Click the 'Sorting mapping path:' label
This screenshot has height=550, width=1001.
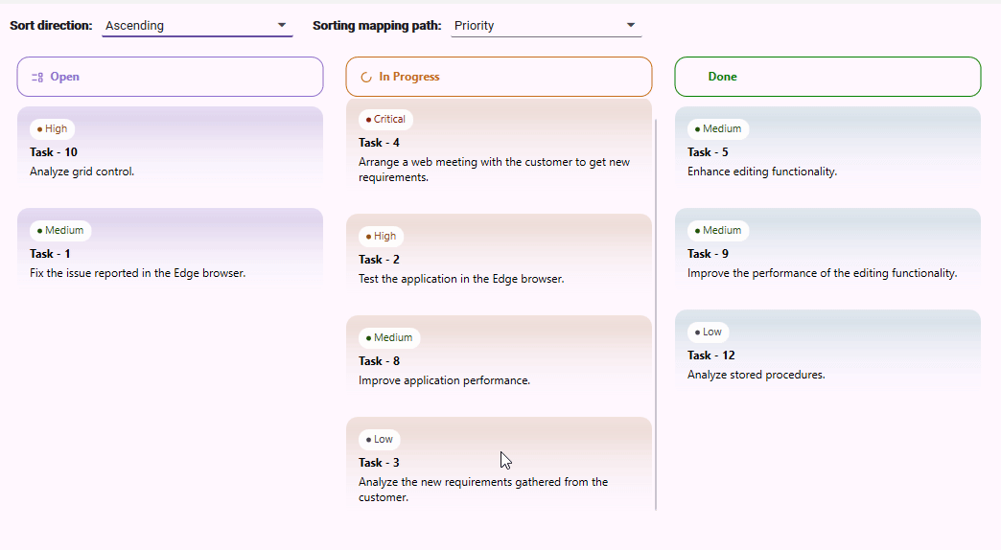[377, 26]
